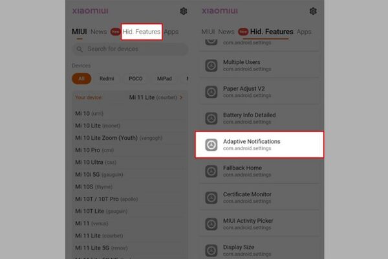388x259 pixels.
Task: Open the News tab in right screen
Action: pyautogui.click(x=226, y=32)
